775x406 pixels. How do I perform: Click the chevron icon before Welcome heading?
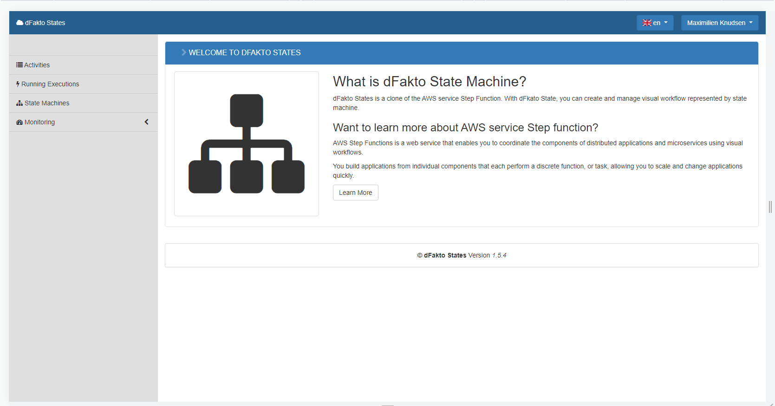pyautogui.click(x=184, y=52)
